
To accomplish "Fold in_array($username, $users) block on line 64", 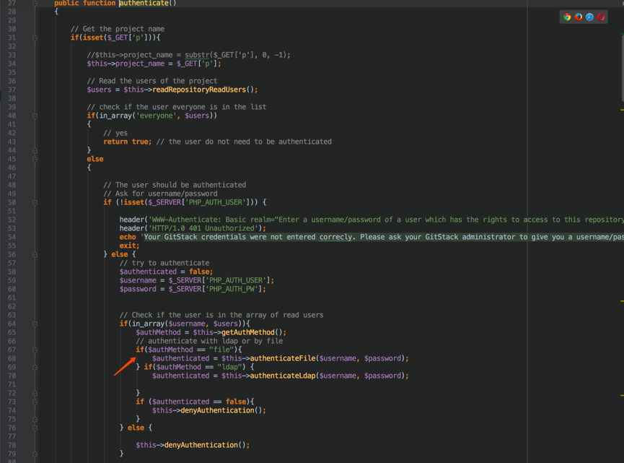I will point(35,324).
